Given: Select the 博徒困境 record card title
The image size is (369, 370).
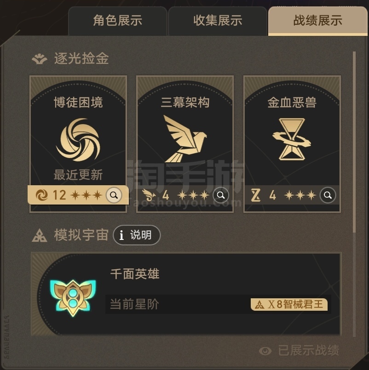Looking at the screenshot, I should pyautogui.click(x=78, y=102).
